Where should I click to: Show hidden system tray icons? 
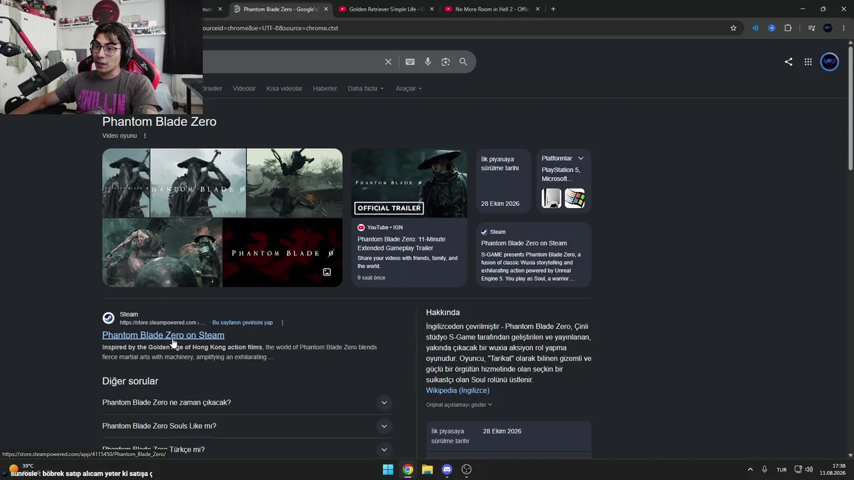pos(750,469)
